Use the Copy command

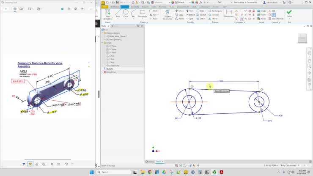(x=179, y=15)
